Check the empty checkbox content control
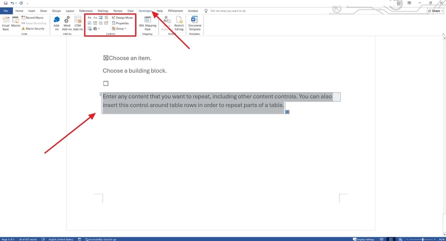This screenshot has width=446, height=241. tap(106, 84)
